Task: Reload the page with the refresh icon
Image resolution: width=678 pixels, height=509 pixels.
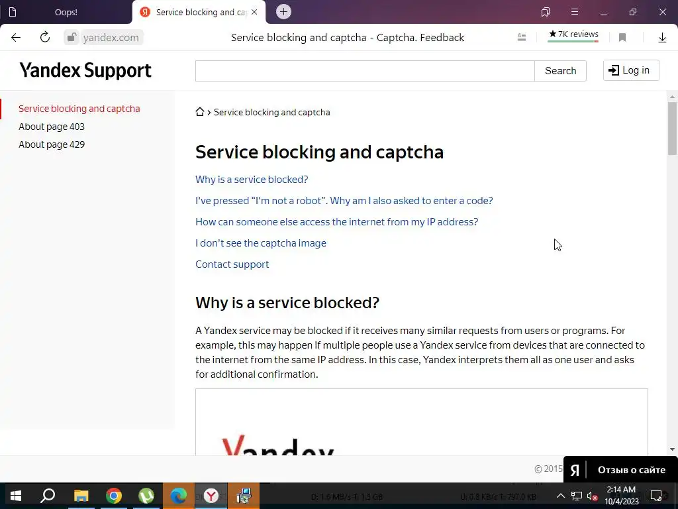Action: pos(45,38)
